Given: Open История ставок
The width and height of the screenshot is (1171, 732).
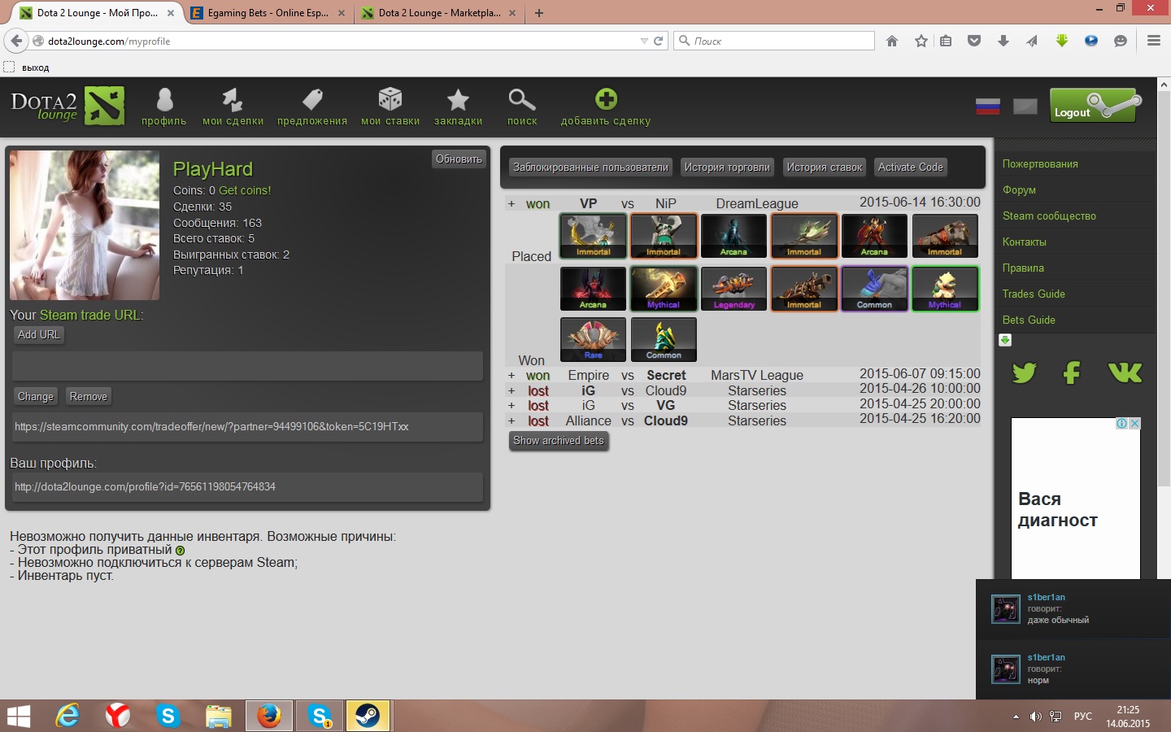Looking at the screenshot, I should [824, 168].
